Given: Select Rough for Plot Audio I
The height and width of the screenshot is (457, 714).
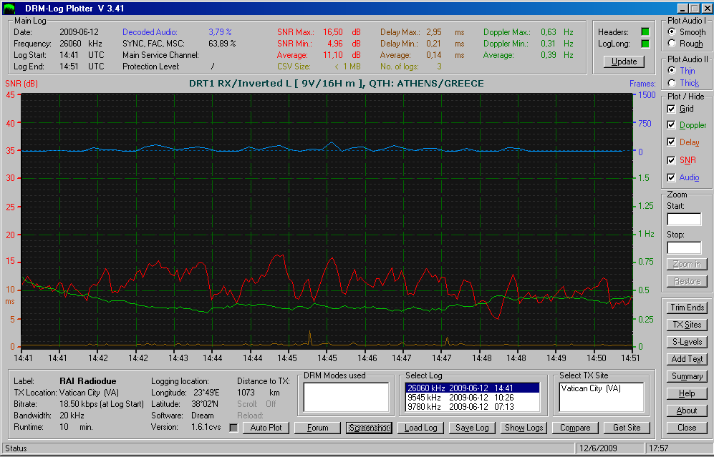Looking at the screenshot, I should (x=672, y=43).
